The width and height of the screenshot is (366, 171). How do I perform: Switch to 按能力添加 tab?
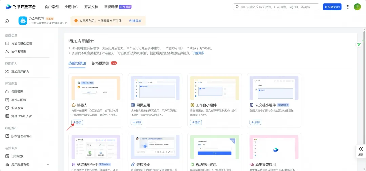pyautogui.click(x=77, y=63)
